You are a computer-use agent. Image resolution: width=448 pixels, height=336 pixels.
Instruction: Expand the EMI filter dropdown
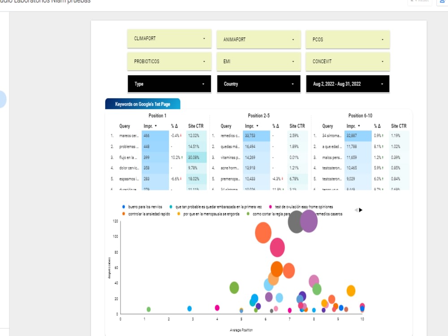258,61
